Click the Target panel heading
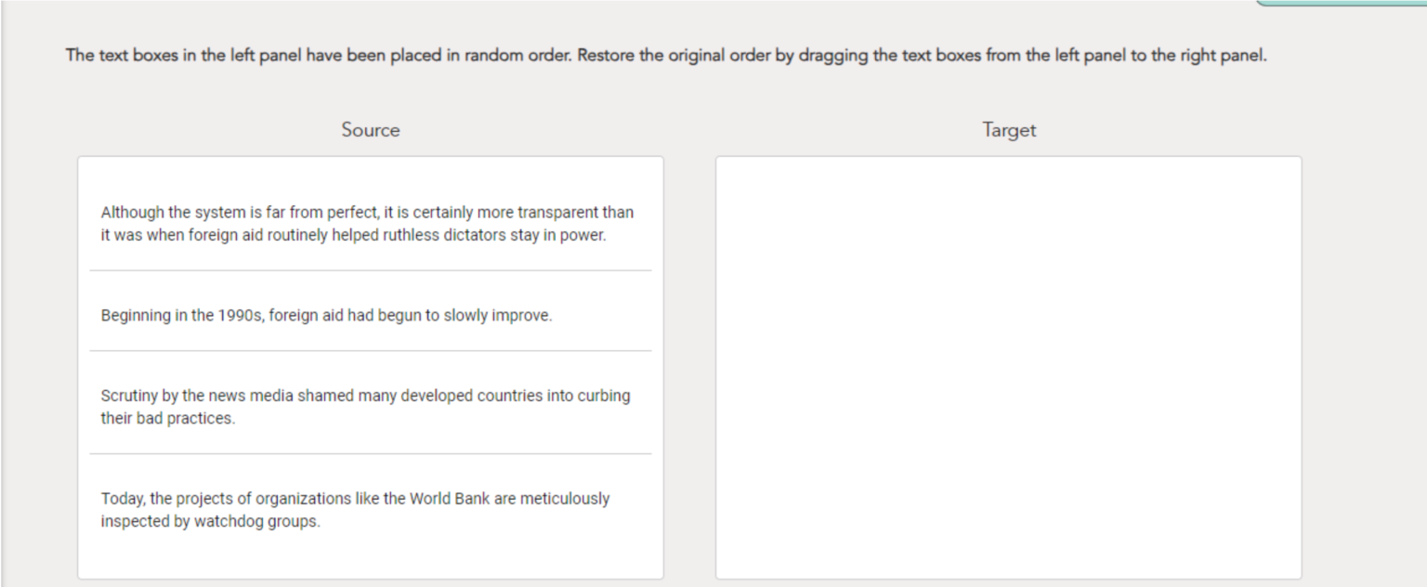Screen dimensions: 1427x587 pyautogui.click(x=1009, y=130)
